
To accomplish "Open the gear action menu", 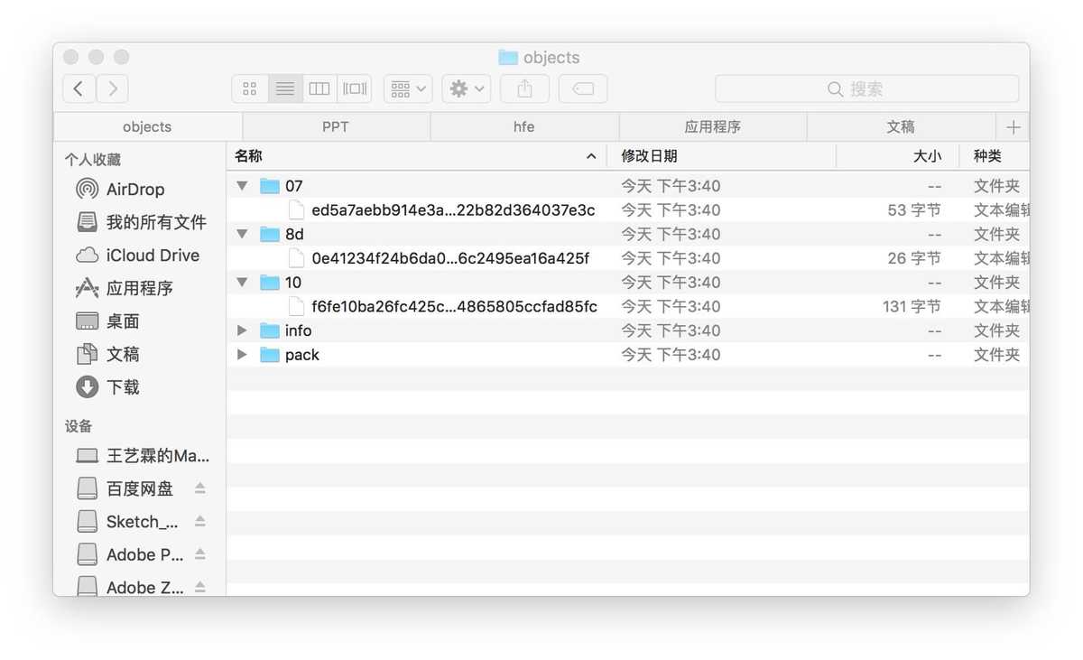I will pos(467,88).
